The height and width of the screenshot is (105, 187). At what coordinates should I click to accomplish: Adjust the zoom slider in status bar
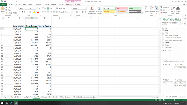coord(174,100)
